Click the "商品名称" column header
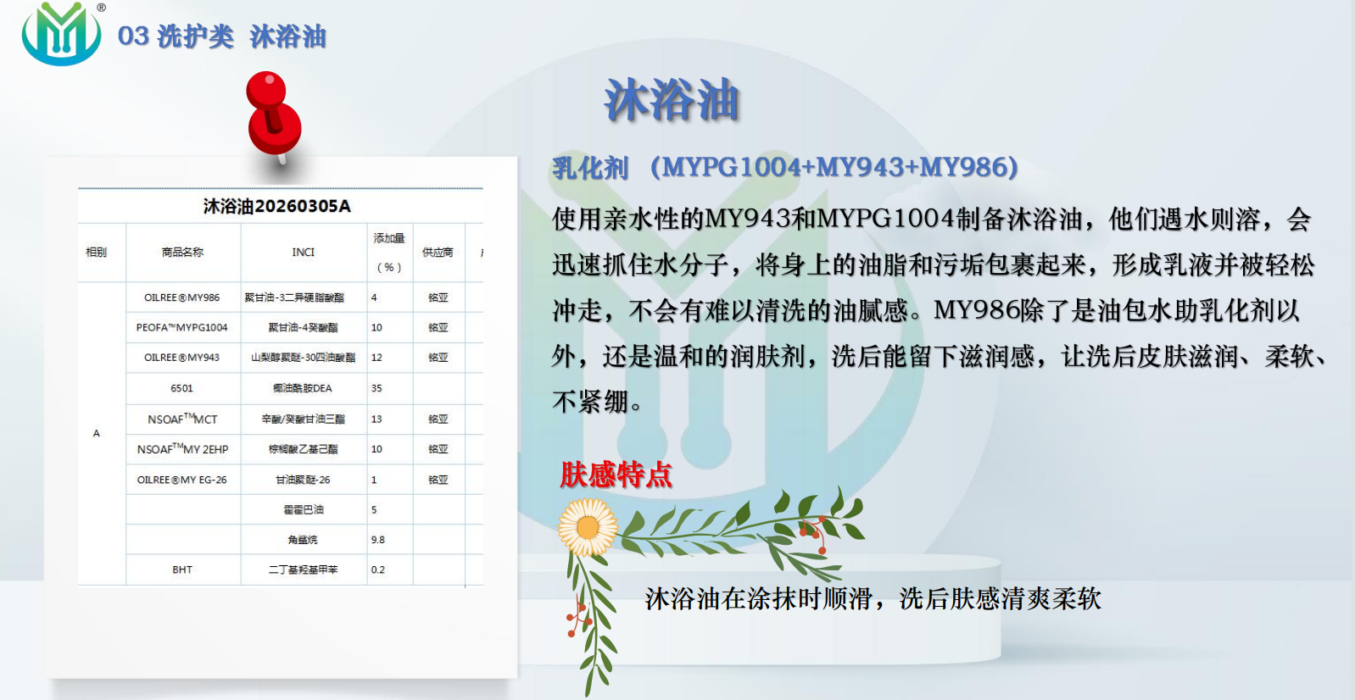The image size is (1355, 700). pos(182,253)
